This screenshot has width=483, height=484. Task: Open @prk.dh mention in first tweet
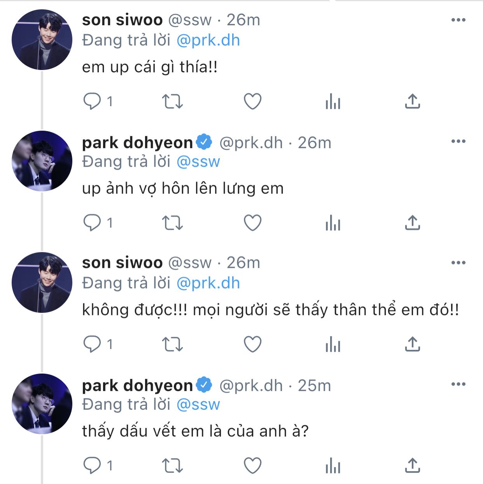click(x=208, y=40)
